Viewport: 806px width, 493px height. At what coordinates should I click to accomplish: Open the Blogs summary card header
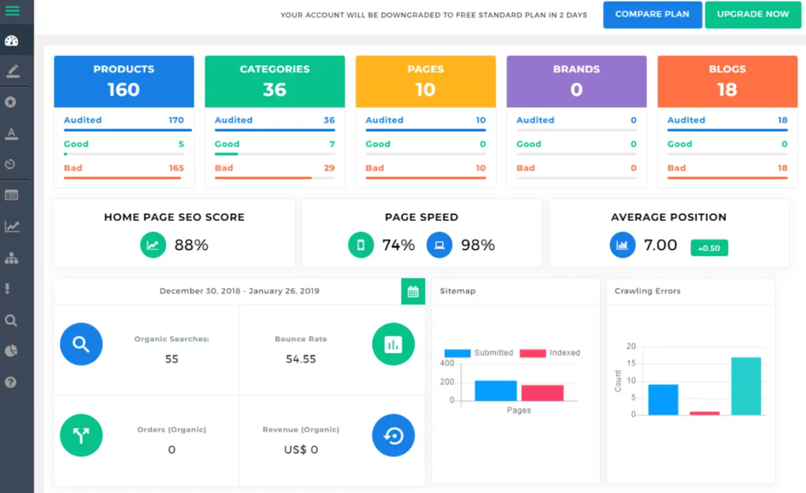(x=727, y=81)
